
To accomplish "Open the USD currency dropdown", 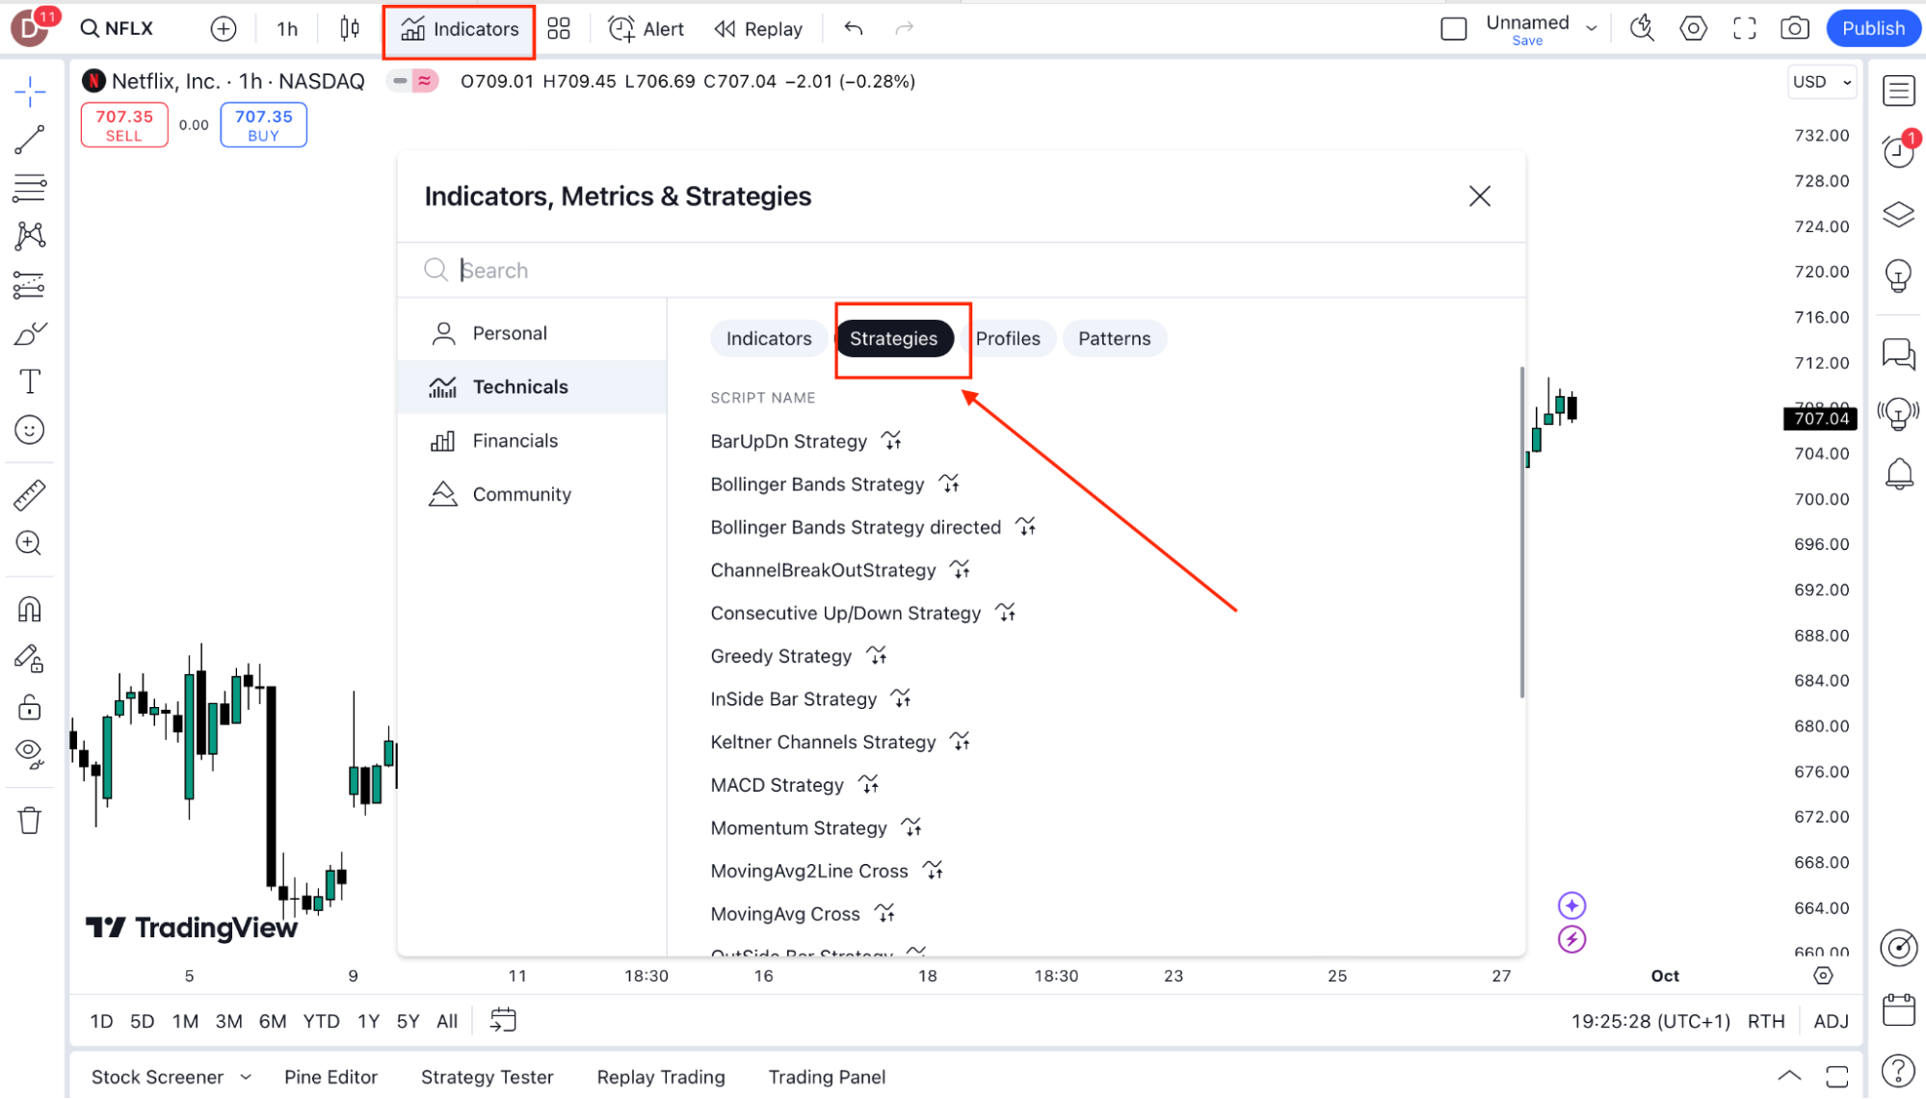I will (1820, 82).
